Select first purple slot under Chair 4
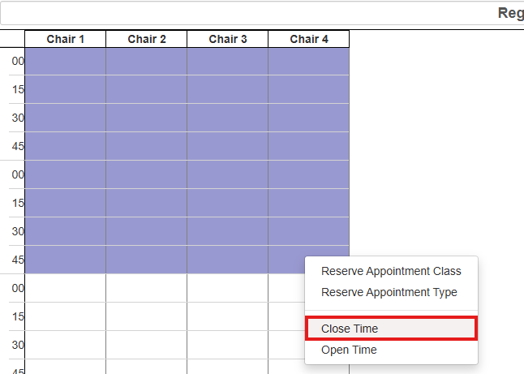This screenshot has width=524, height=374. coord(309,62)
